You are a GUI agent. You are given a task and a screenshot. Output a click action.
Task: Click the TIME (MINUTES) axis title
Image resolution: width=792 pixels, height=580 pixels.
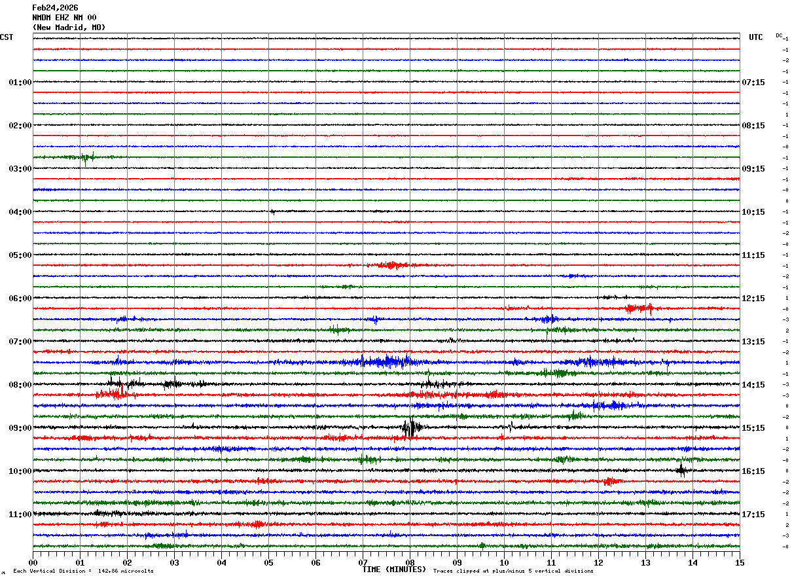[x=394, y=570]
